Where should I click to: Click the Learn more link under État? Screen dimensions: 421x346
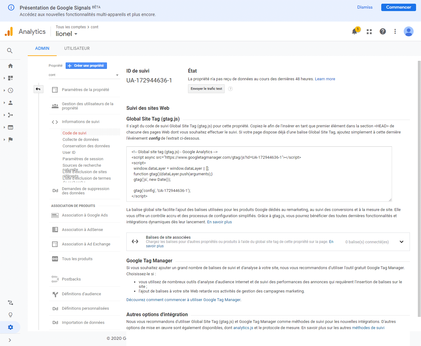(x=325, y=79)
